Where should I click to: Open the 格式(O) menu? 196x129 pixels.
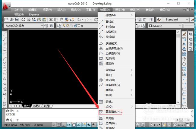(76, 10)
